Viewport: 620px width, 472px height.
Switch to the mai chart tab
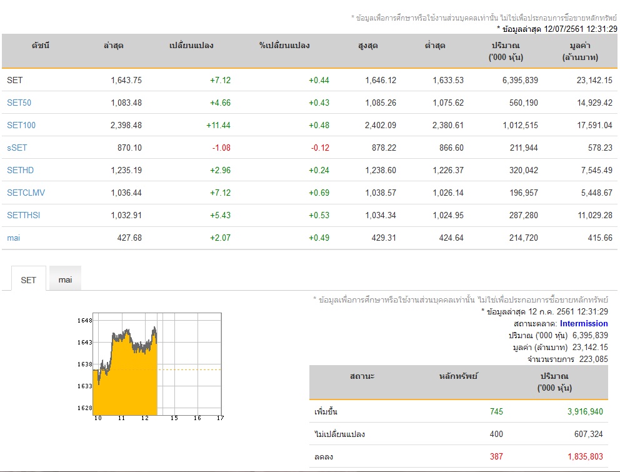click(x=65, y=279)
